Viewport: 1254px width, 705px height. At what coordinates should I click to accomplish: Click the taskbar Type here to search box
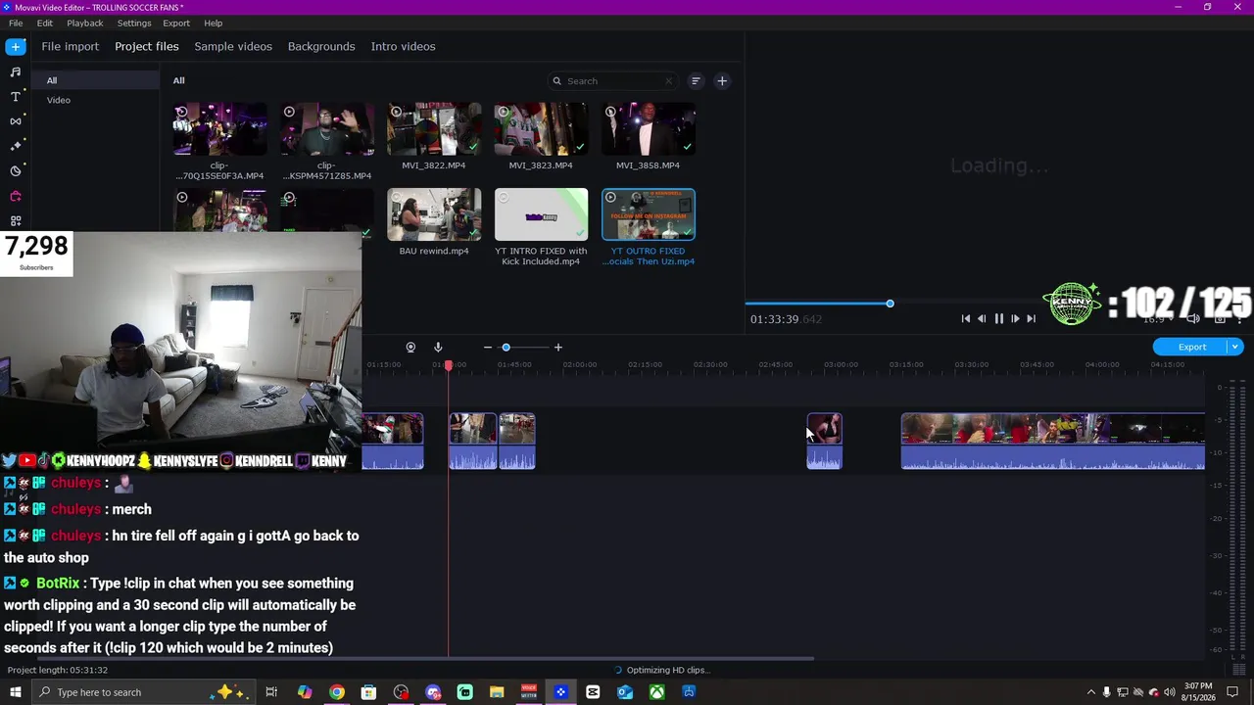142,692
